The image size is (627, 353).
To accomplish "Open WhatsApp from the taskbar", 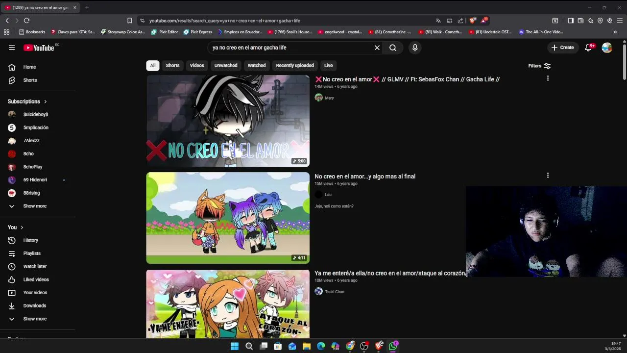I will [x=393, y=346].
